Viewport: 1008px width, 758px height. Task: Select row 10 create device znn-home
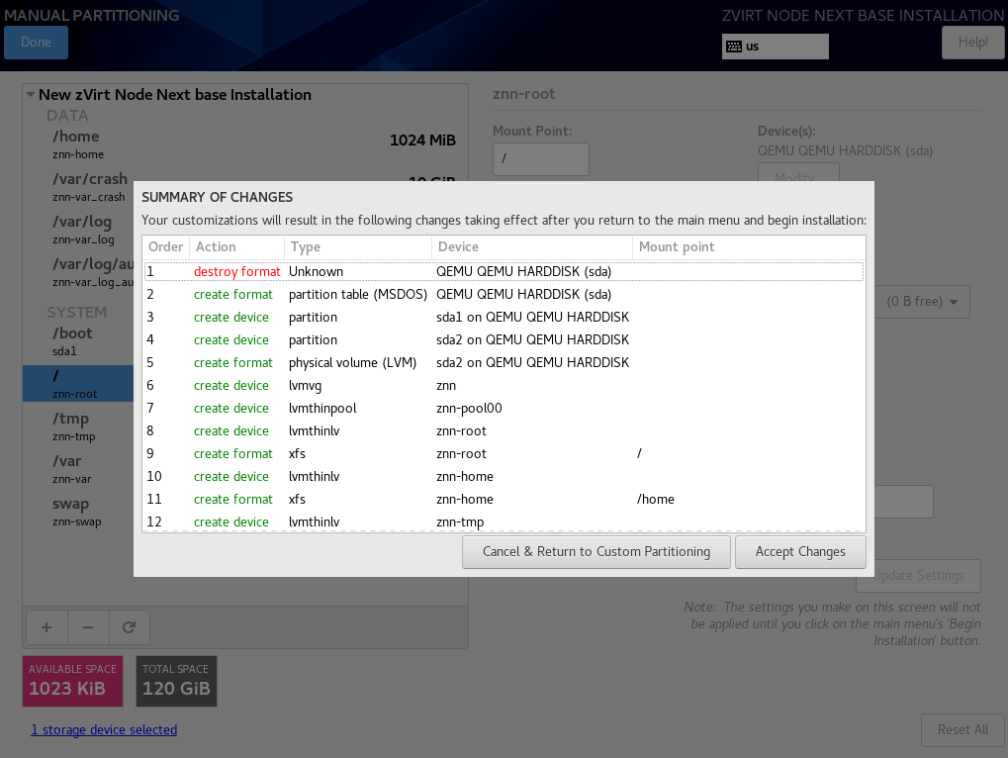(x=504, y=476)
